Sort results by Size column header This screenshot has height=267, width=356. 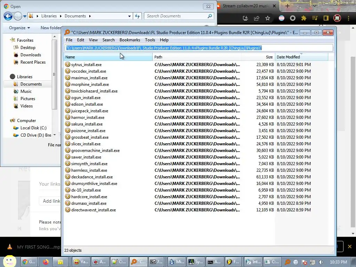coord(258,57)
